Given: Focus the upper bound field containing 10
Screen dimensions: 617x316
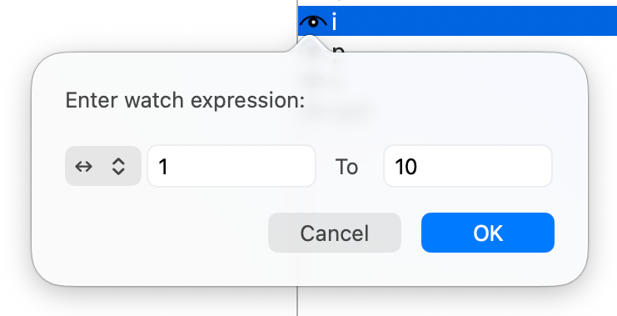Looking at the screenshot, I should coord(468,166).
